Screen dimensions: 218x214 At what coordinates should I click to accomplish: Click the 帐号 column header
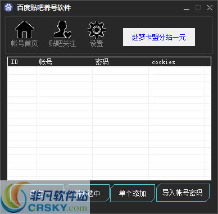[x=64, y=62]
